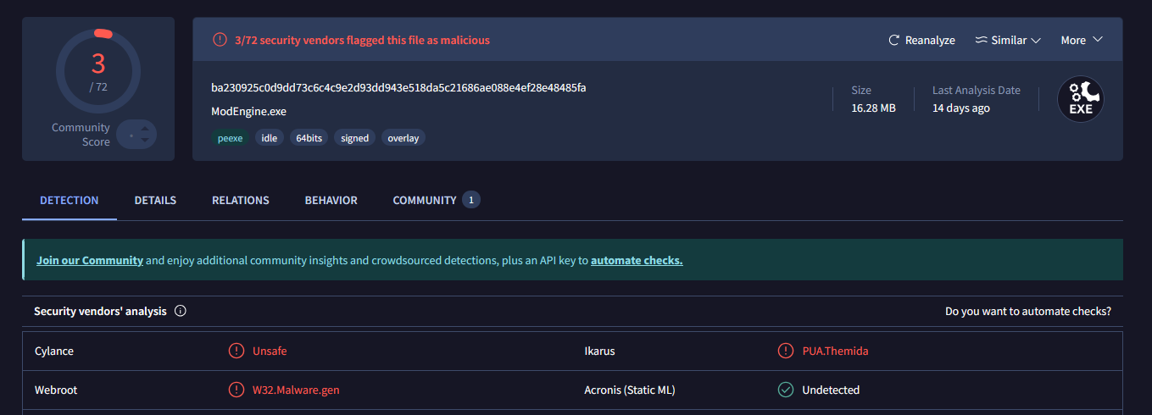Click the Reanalyze button label
Image resolution: width=1152 pixels, height=415 pixels.
pyautogui.click(x=930, y=40)
